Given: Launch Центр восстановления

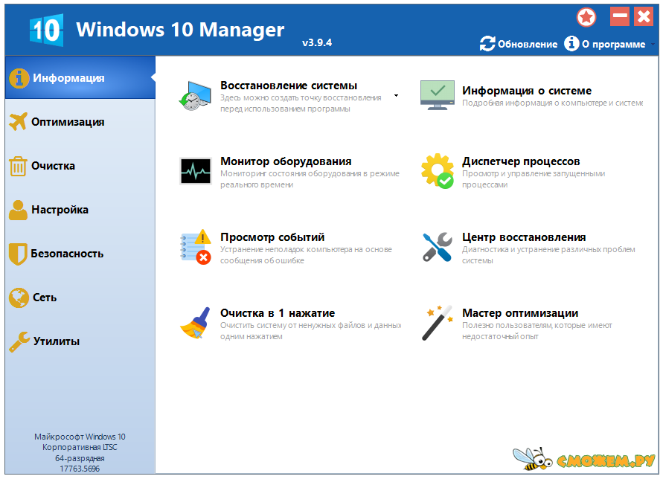Looking at the screenshot, I should click(524, 237).
